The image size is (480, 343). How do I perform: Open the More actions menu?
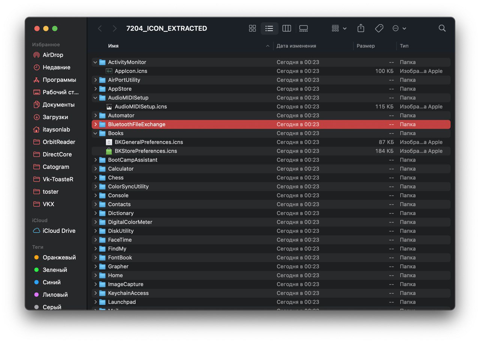pos(399,28)
